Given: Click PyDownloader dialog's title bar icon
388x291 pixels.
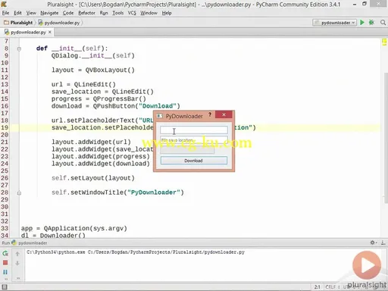Looking at the screenshot, I should [x=159, y=116].
